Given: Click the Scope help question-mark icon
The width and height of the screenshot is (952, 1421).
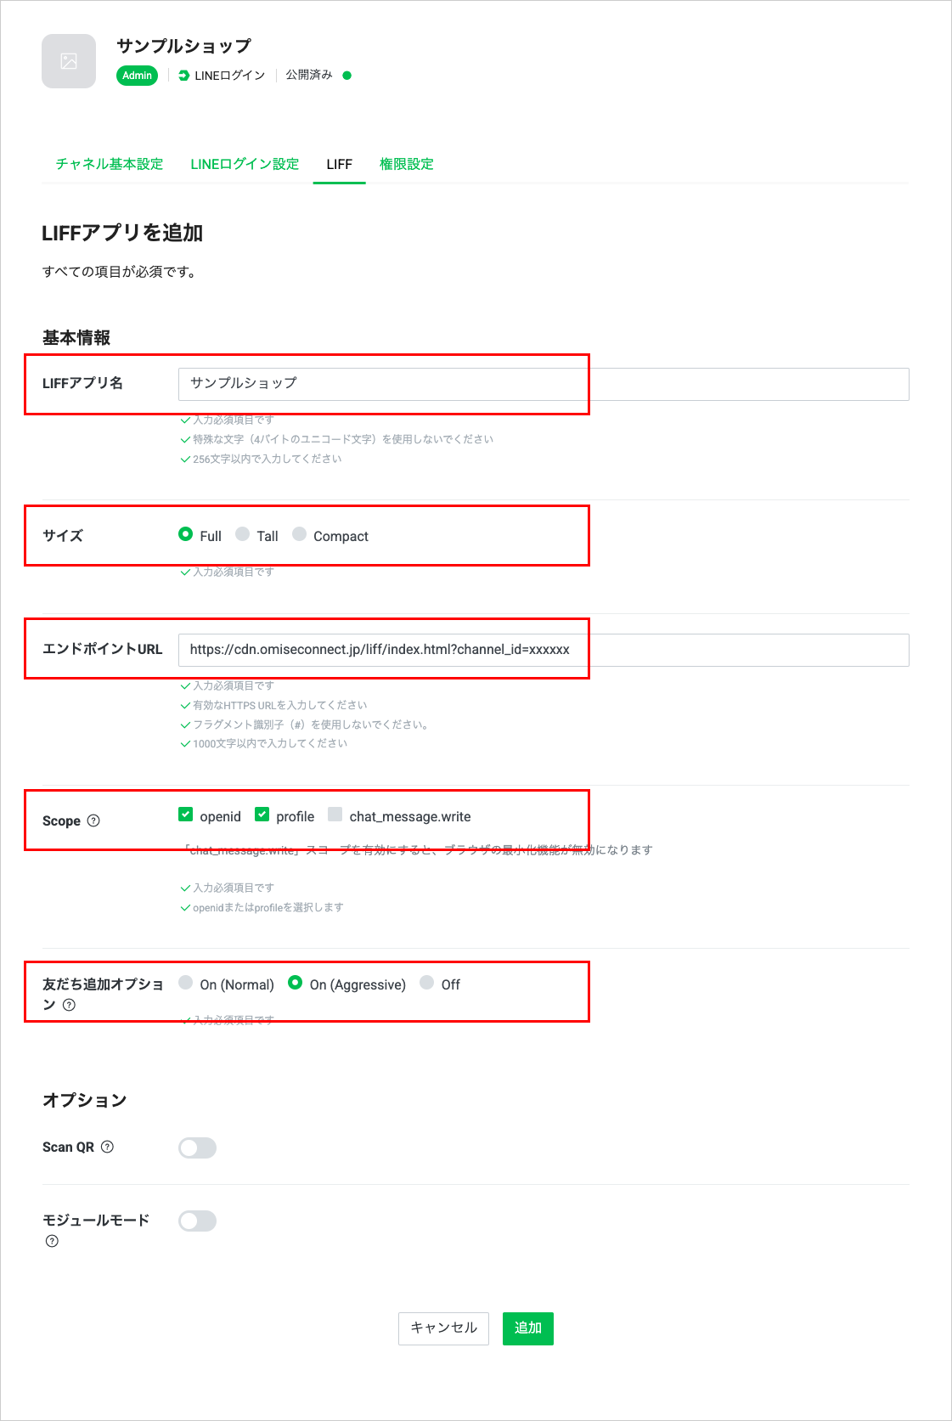Looking at the screenshot, I should coord(93,820).
